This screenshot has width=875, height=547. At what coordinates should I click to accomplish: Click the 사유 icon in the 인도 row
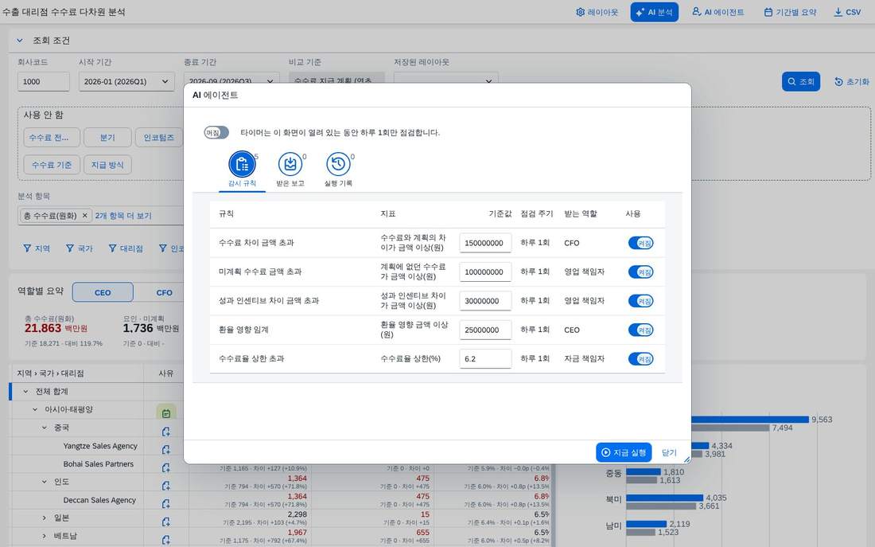click(x=165, y=486)
